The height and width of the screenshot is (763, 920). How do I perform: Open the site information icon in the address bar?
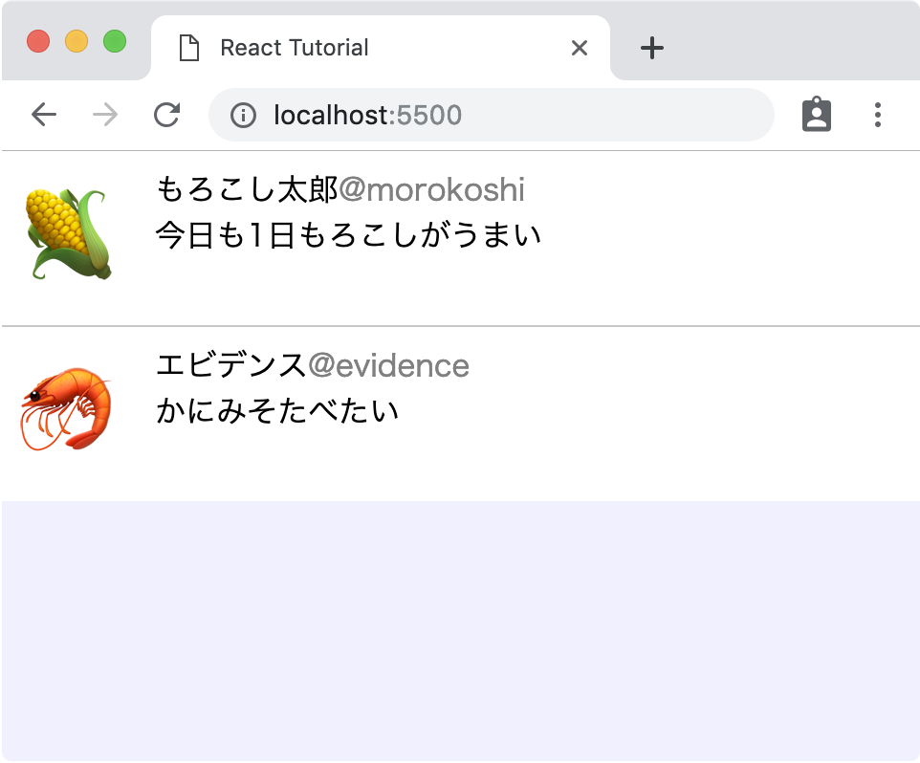[x=243, y=115]
